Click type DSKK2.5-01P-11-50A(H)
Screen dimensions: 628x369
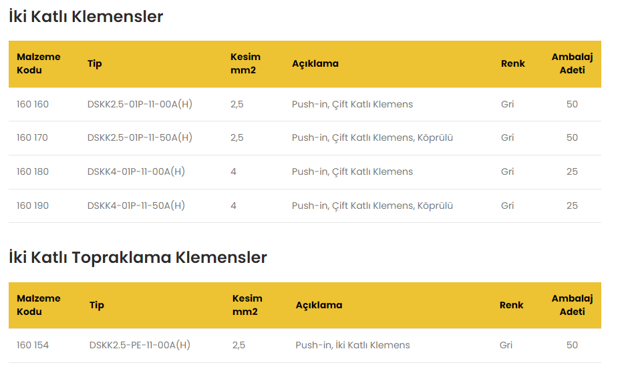pos(140,137)
